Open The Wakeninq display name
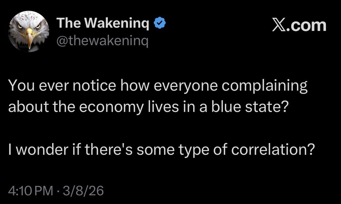Viewport: 341px width, 204px height. point(103,24)
